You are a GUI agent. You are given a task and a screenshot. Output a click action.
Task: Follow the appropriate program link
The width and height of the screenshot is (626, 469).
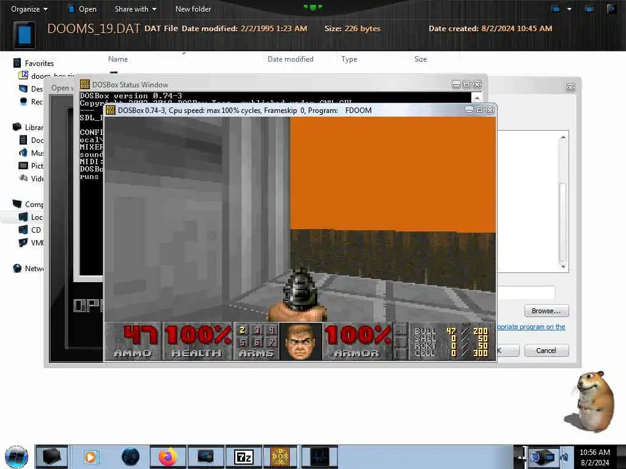(531, 327)
